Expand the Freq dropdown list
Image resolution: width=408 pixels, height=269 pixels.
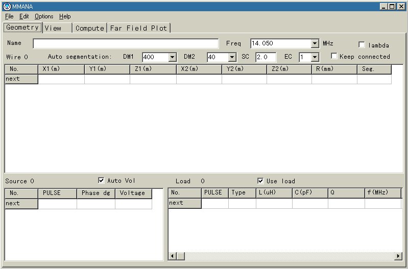pos(315,44)
